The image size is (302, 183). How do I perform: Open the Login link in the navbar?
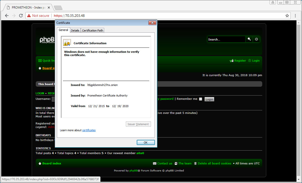(256, 61)
